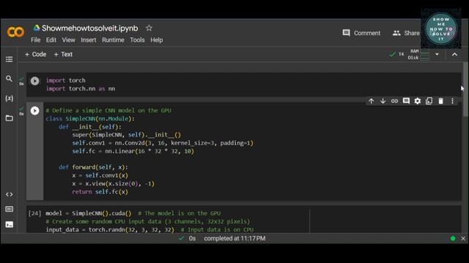Collapse the header with the up chevron
The width and height of the screenshot is (469, 263).
[x=454, y=55]
